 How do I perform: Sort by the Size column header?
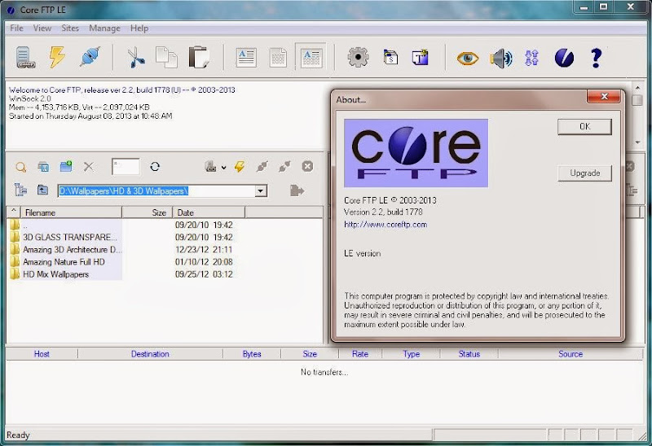point(147,212)
